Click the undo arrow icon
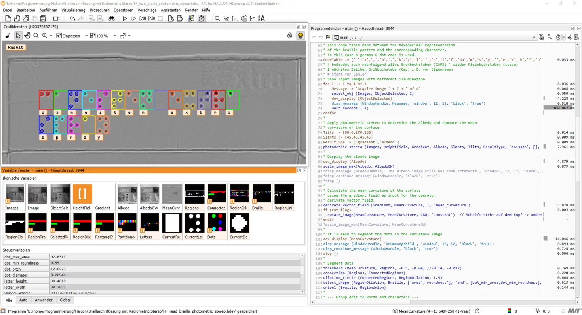The height and width of the screenshot is (315, 582). (x=72, y=19)
